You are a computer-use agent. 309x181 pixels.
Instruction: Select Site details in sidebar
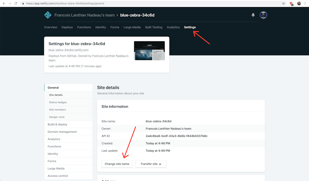pyautogui.click(x=68, y=95)
